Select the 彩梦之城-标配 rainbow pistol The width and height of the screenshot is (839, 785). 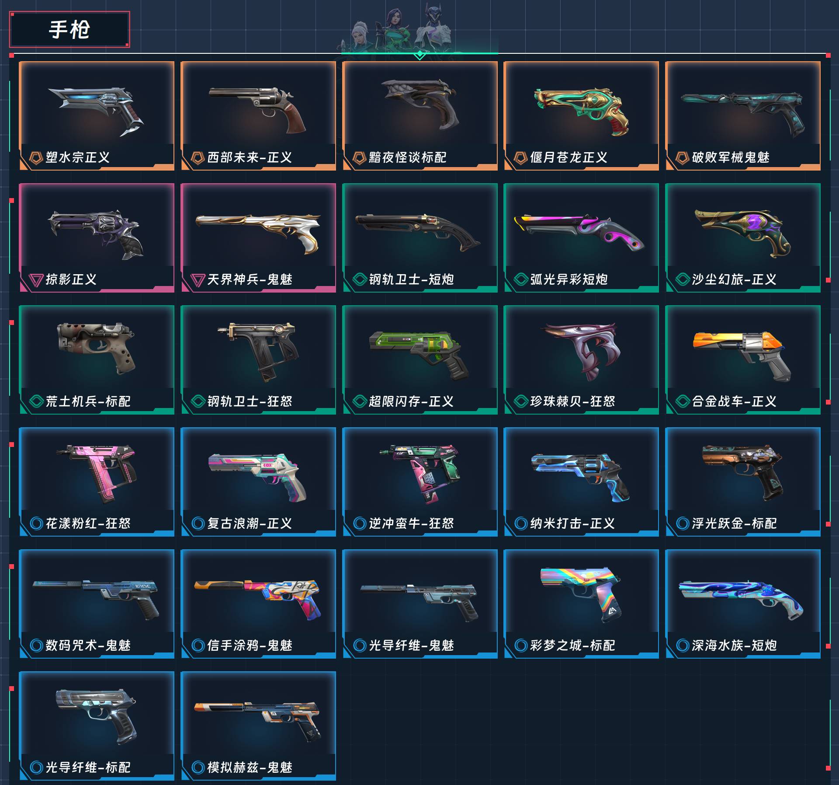pos(581,595)
